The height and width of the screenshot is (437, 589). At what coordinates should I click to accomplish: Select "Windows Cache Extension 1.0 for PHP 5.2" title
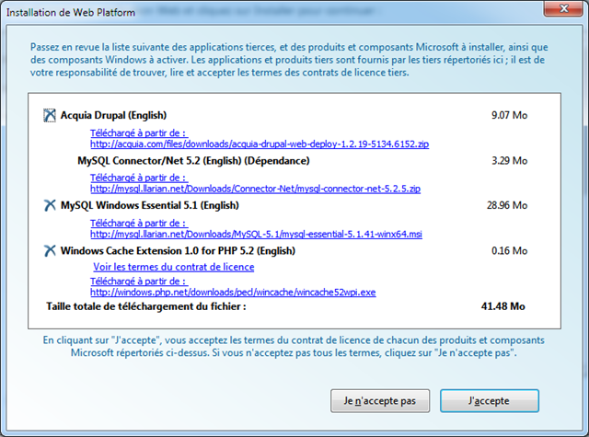coord(178,250)
